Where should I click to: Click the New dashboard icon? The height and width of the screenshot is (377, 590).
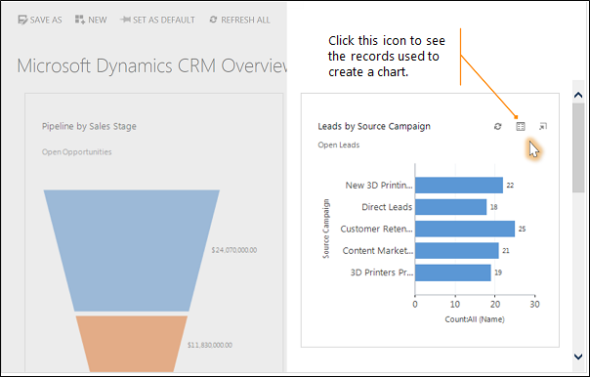point(80,20)
